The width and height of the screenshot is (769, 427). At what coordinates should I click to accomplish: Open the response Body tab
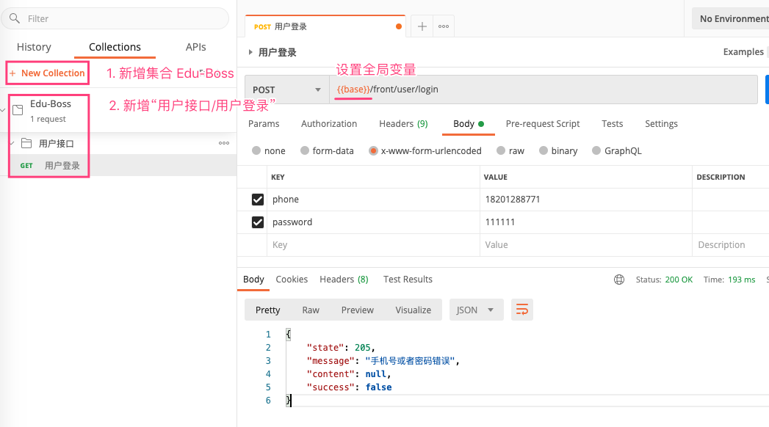253,279
